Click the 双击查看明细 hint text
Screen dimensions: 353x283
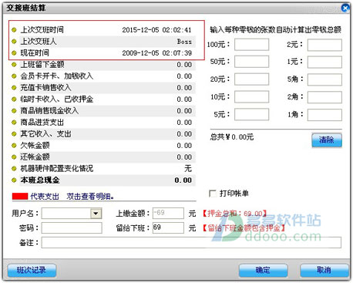(x=90, y=197)
